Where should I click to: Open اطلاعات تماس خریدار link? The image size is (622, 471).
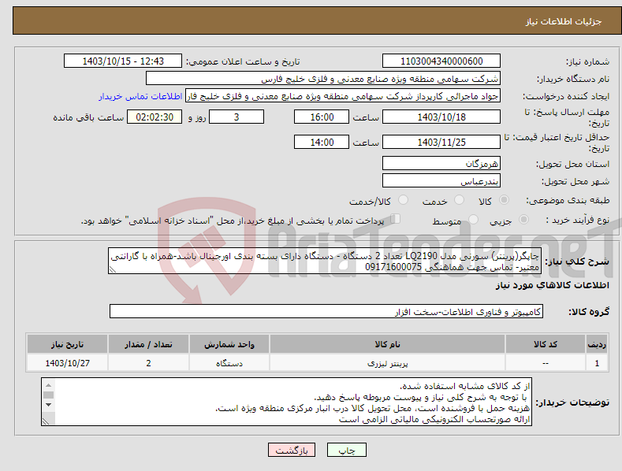point(140,96)
